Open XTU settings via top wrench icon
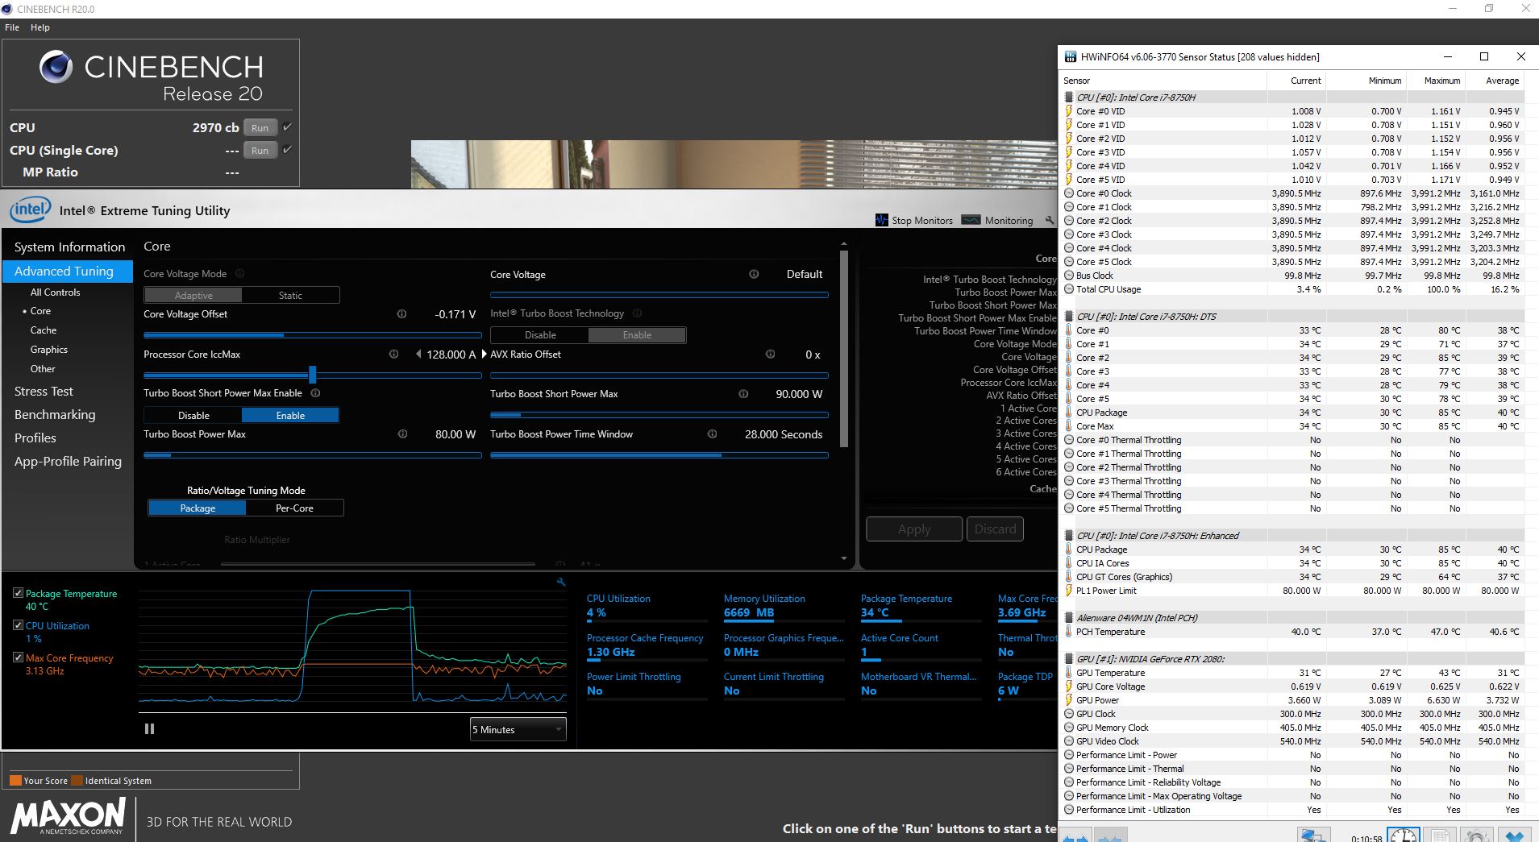Image resolution: width=1539 pixels, height=842 pixels. point(1049,220)
